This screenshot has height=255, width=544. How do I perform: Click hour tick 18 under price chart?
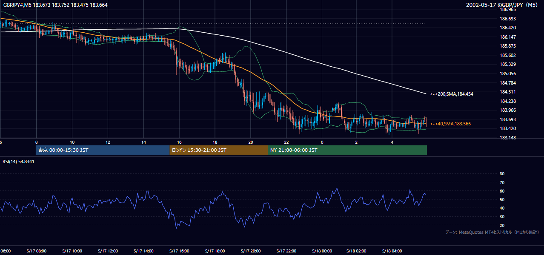pyautogui.click(x=215, y=142)
